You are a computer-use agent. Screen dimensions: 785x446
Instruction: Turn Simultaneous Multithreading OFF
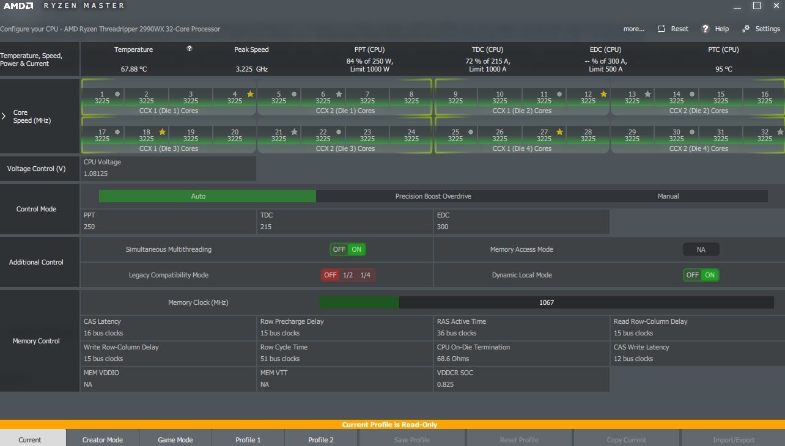point(339,249)
